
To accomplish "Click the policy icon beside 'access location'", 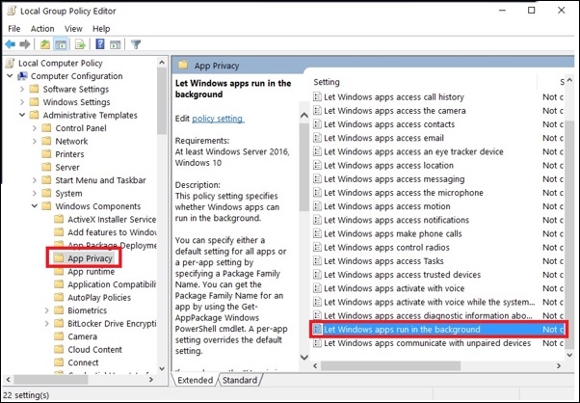I will coord(317,166).
